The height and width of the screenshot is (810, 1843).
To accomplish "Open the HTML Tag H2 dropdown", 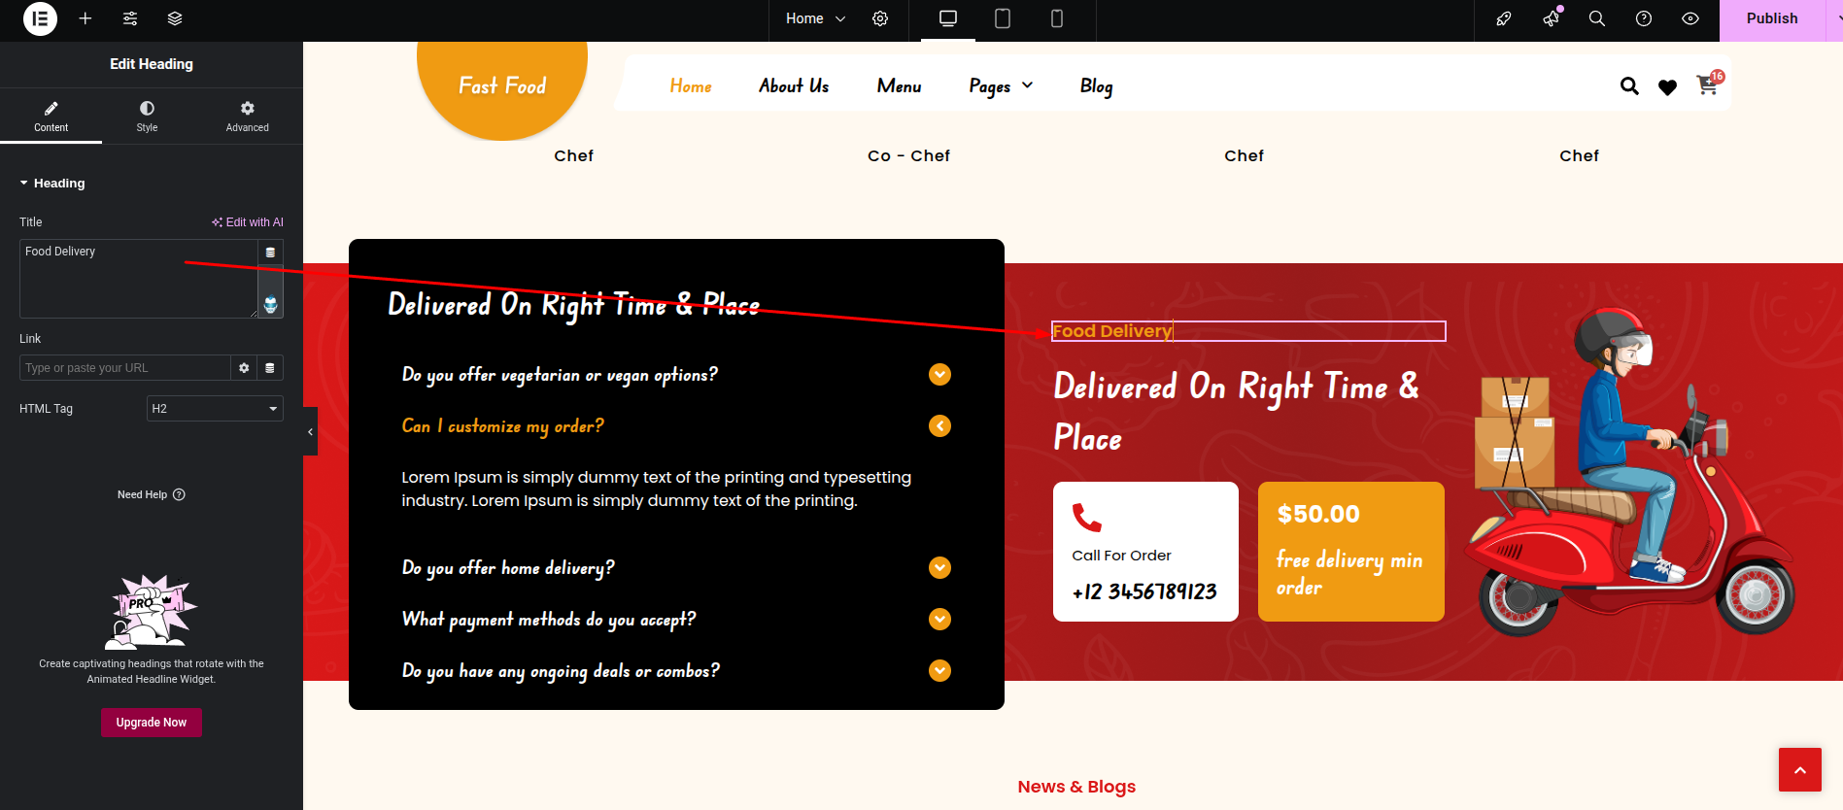I will (215, 409).
